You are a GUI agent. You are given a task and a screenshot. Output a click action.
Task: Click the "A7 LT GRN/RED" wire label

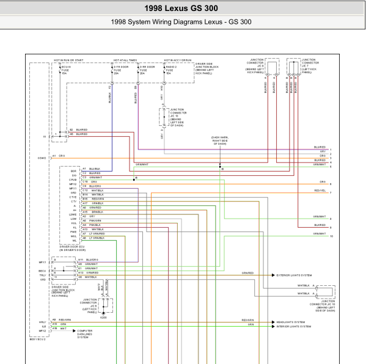tap(93, 233)
